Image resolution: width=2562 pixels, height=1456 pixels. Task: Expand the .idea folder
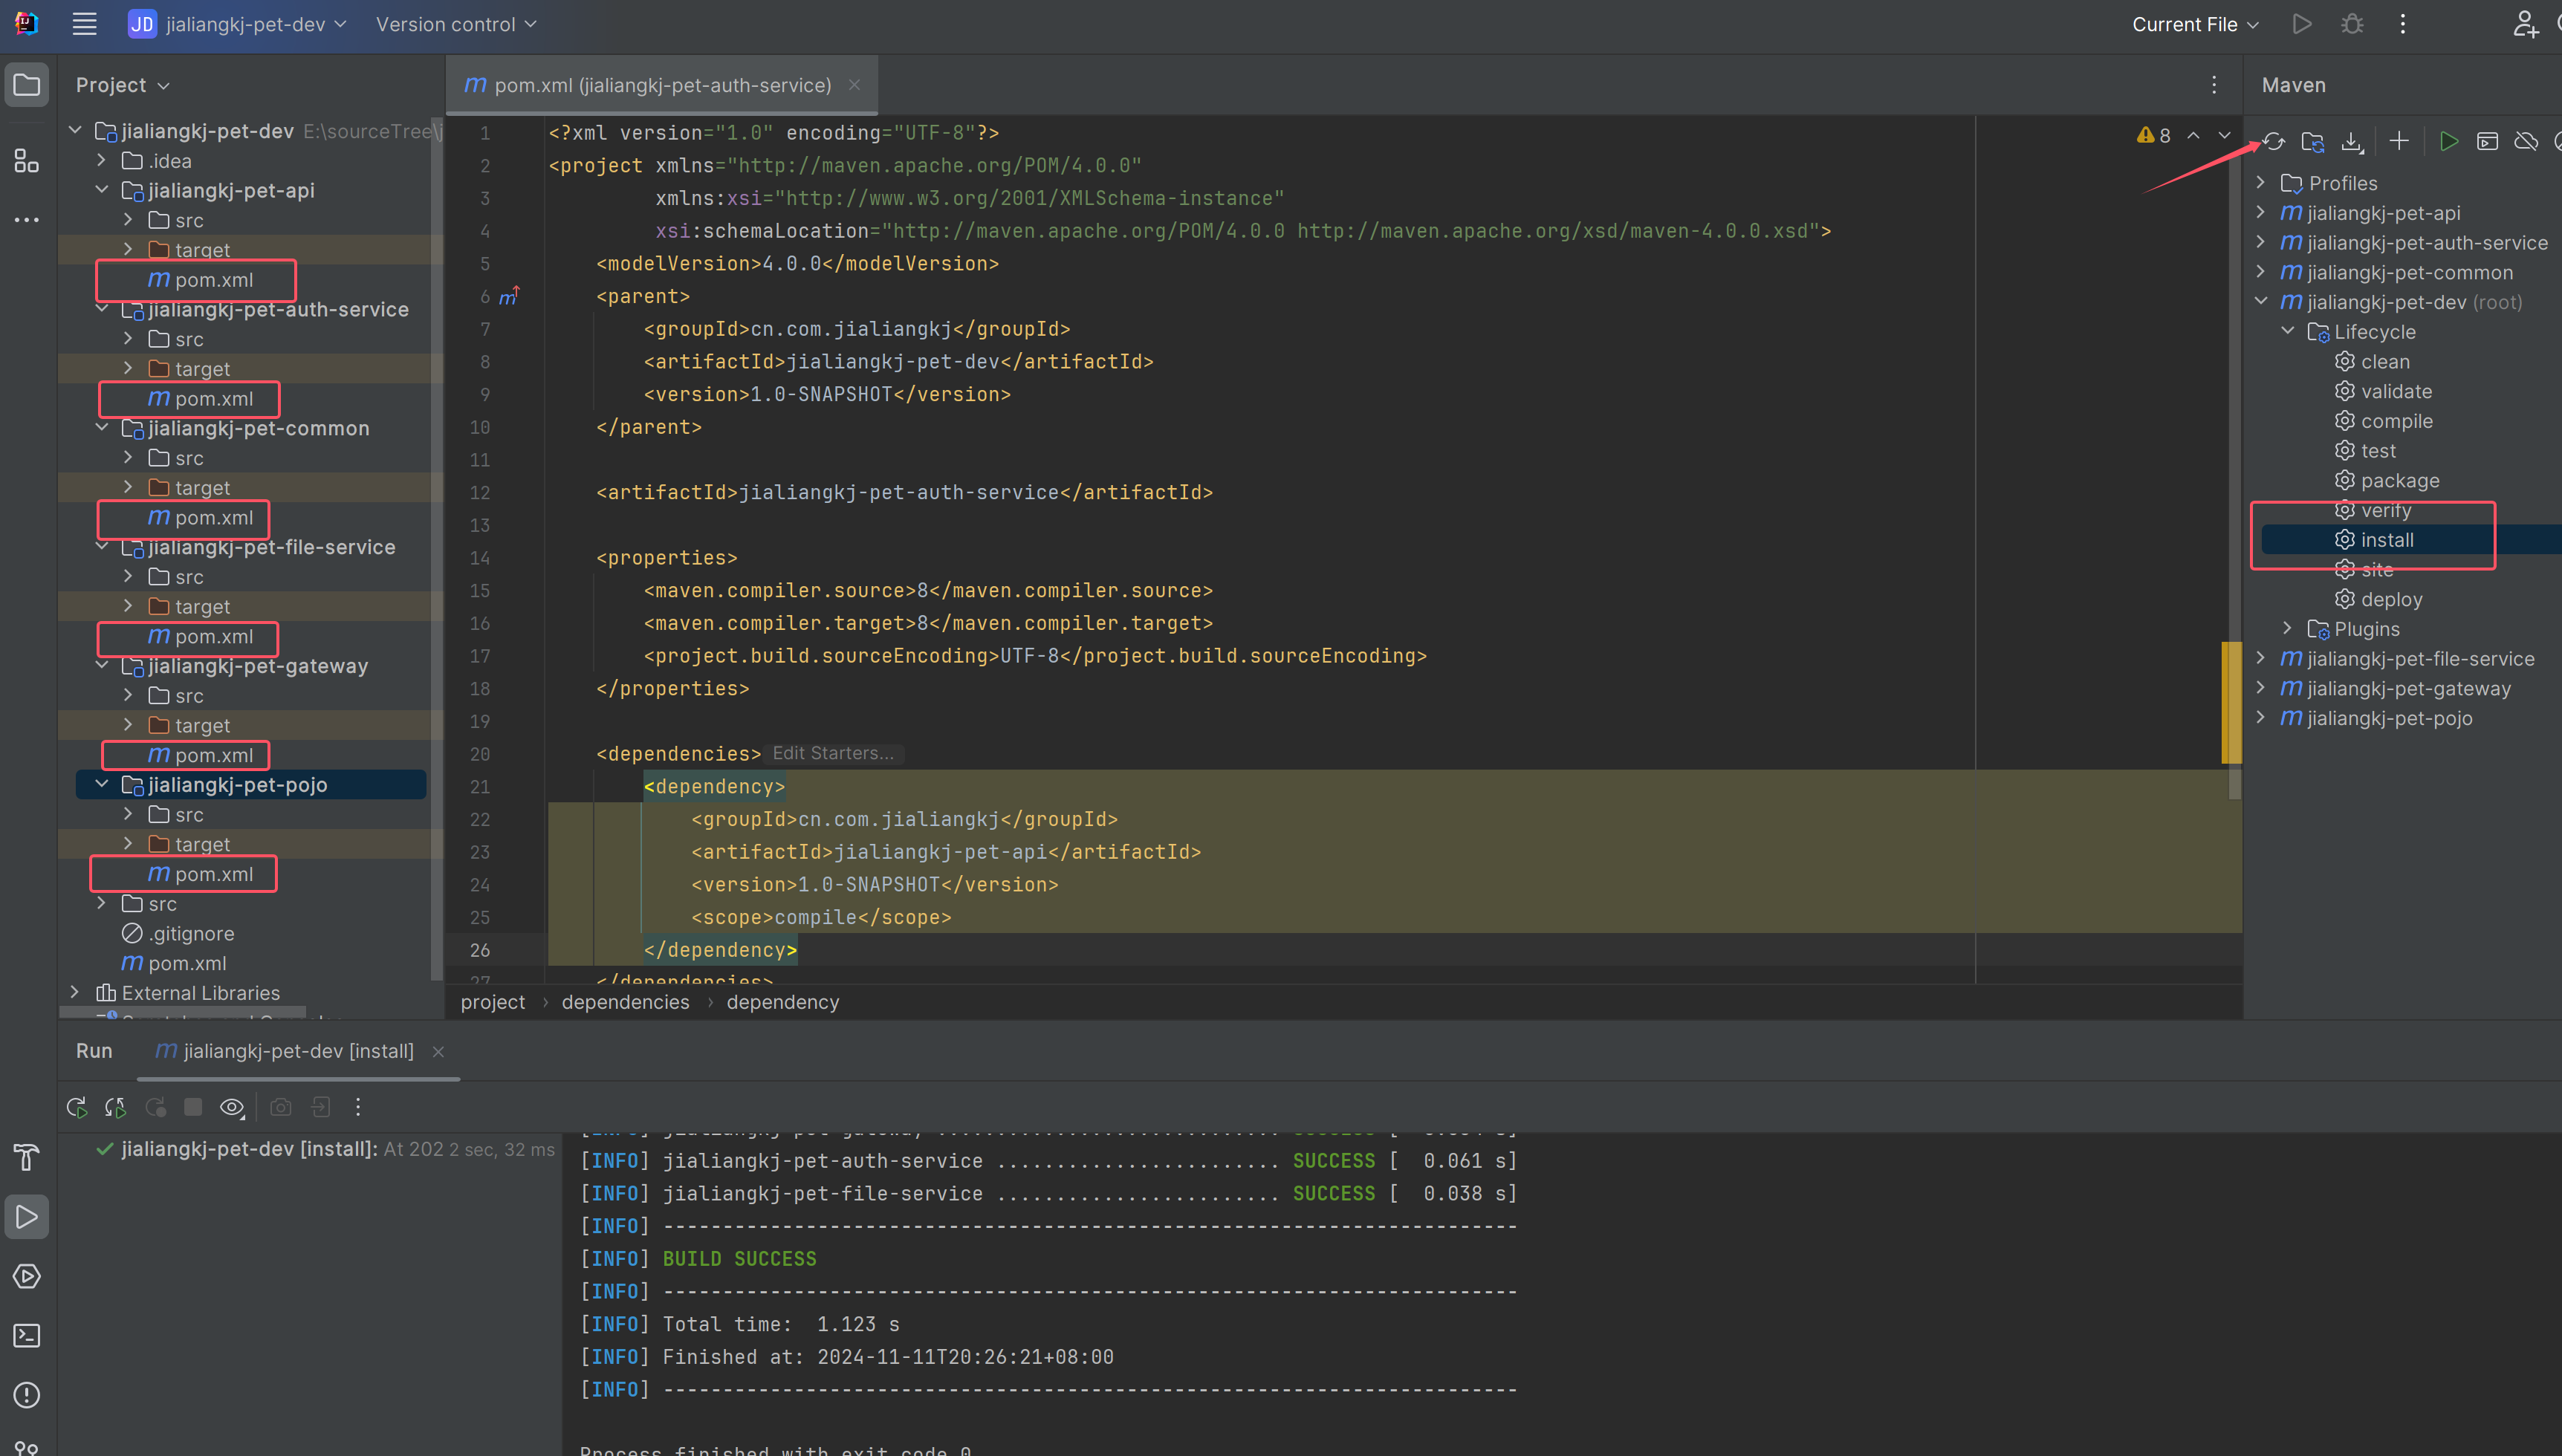[101, 160]
